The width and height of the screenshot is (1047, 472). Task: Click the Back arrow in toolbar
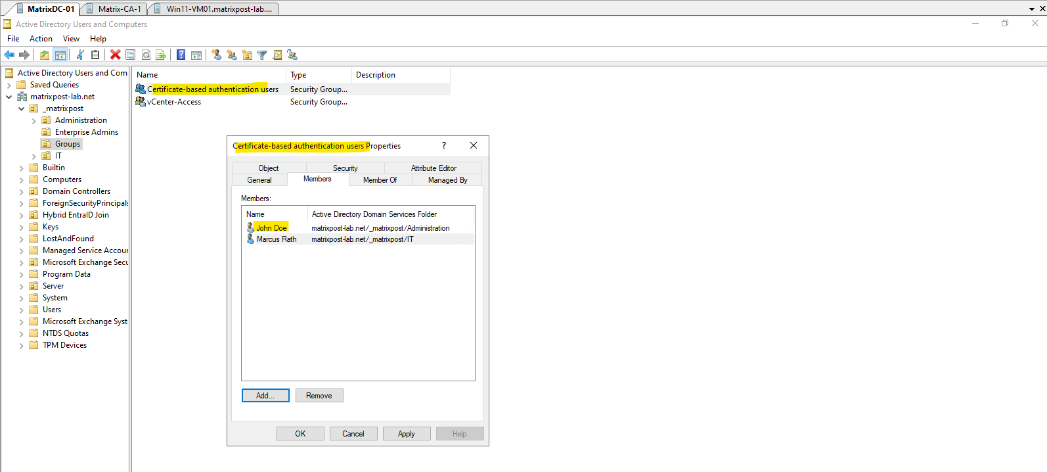coord(9,55)
